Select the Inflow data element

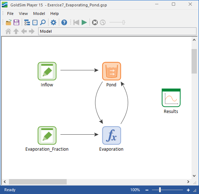47,71
